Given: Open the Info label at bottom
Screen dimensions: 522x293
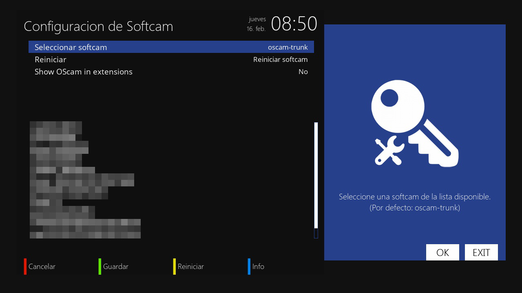Looking at the screenshot, I should point(258,267).
